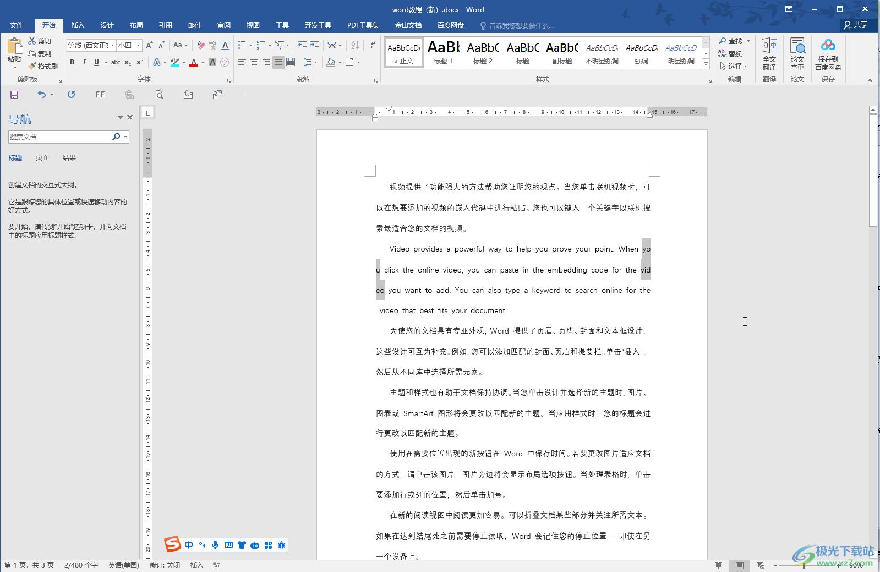Toggle italic formatting
Viewport: 880px width, 572px height.
coord(84,62)
